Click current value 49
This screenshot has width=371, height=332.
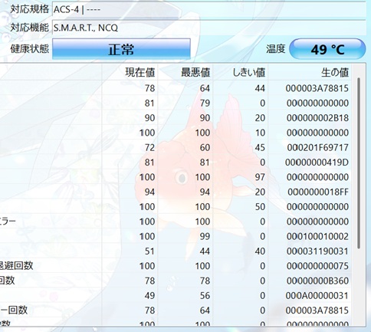(x=149, y=295)
